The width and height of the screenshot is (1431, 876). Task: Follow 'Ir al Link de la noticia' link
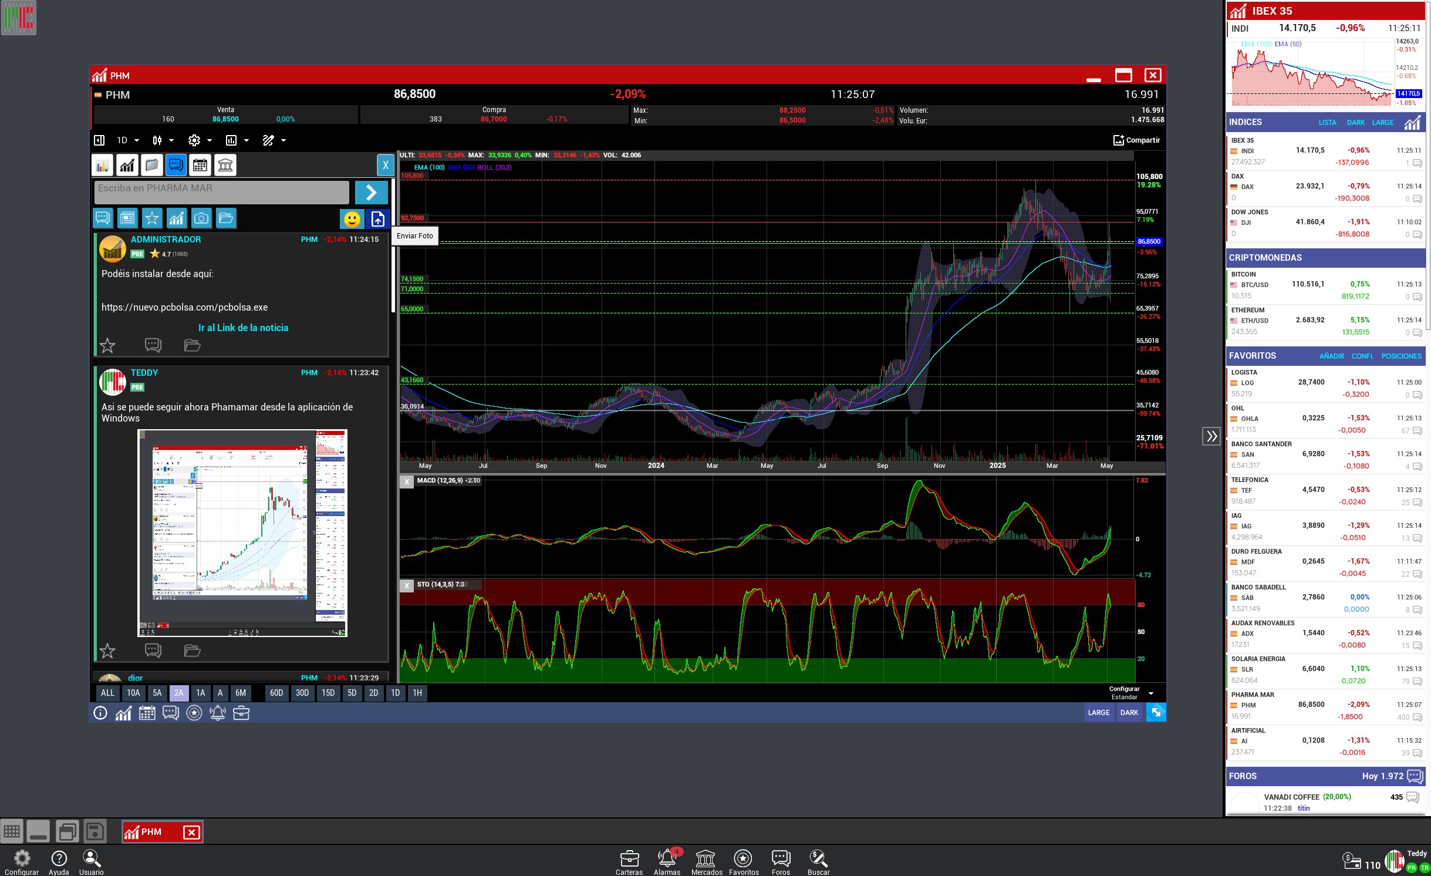[243, 328]
